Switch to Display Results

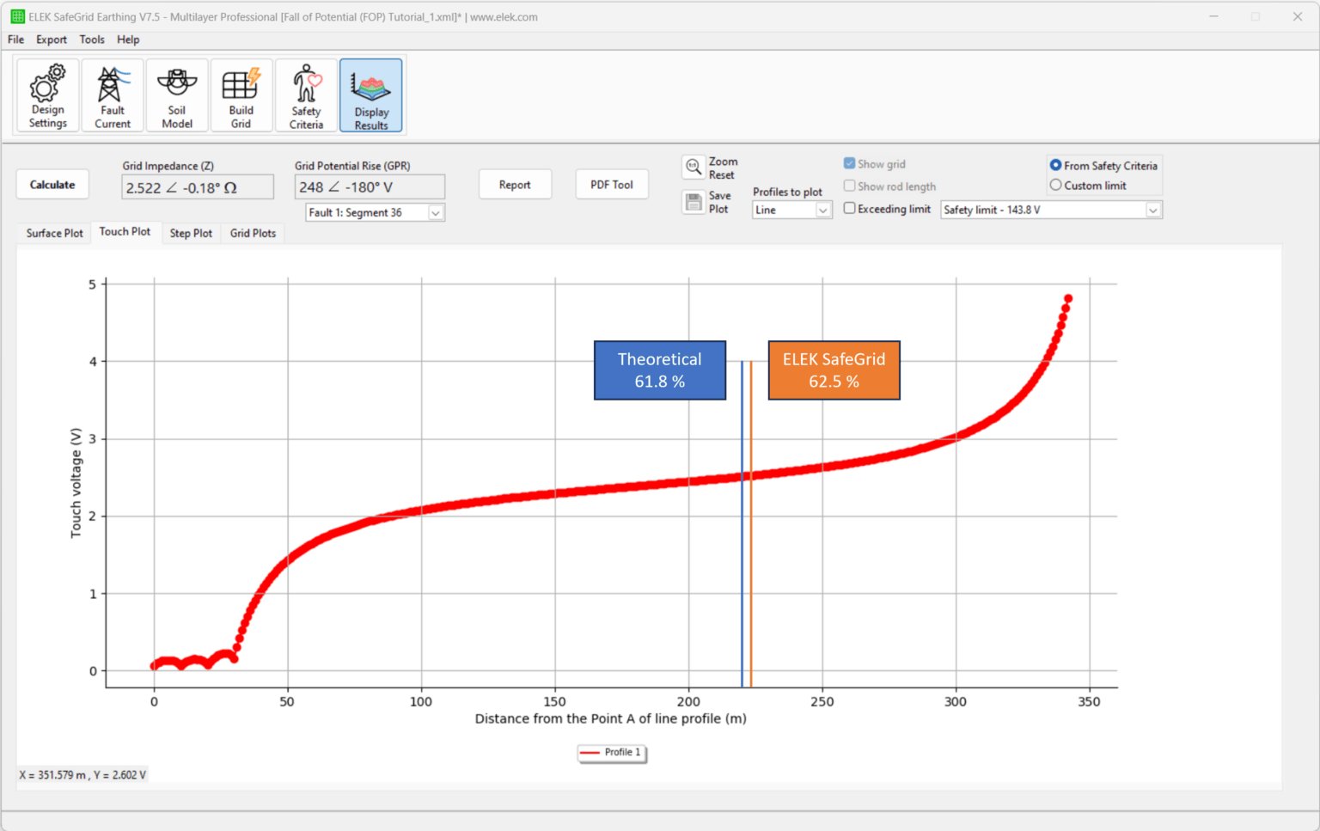370,95
